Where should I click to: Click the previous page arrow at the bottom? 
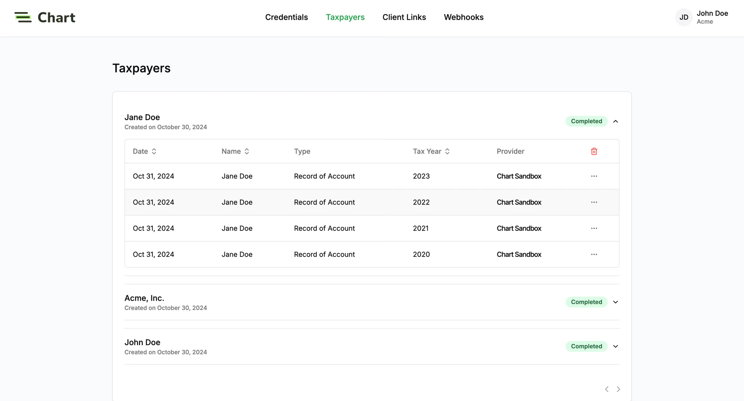(x=606, y=389)
